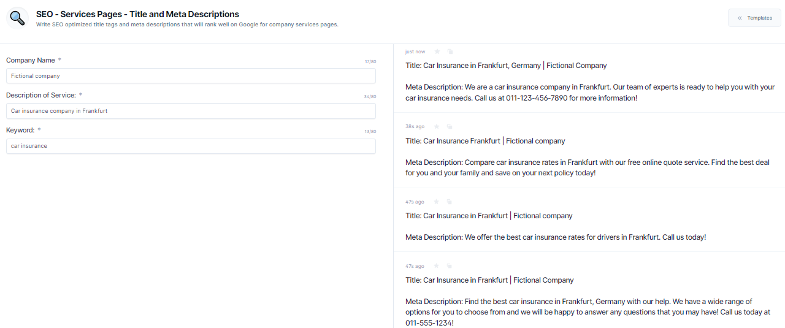
Task: Click the '38s ago' timestamp
Action: 415,126
